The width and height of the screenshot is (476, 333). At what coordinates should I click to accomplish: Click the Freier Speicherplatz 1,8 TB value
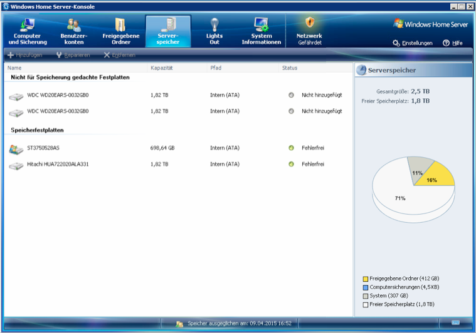(x=420, y=101)
